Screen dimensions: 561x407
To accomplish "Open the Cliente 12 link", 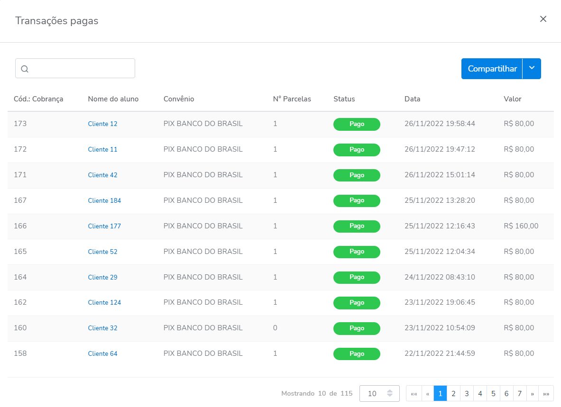I will (x=102, y=124).
